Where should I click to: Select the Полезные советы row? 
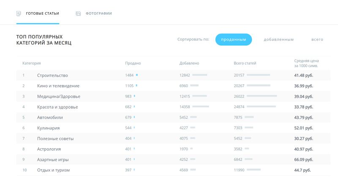click(173, 138)
